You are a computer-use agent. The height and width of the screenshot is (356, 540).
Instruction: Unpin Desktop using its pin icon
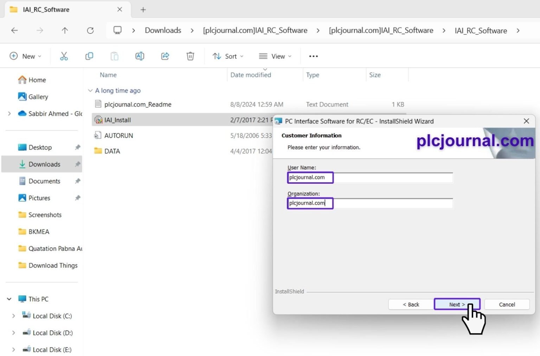77,147
